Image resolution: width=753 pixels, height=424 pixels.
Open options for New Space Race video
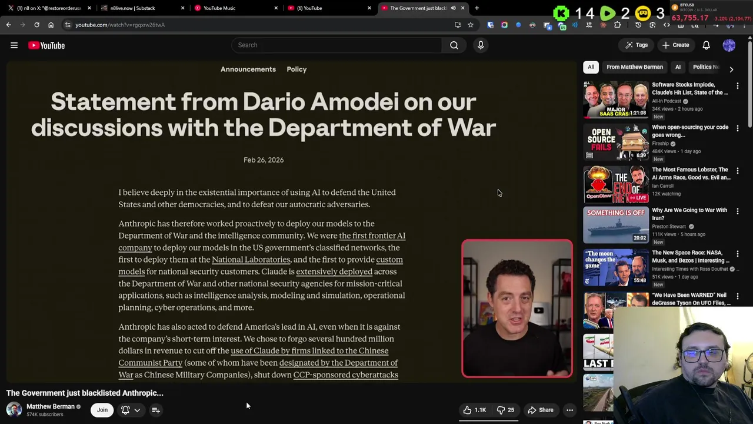click(738, 254)
